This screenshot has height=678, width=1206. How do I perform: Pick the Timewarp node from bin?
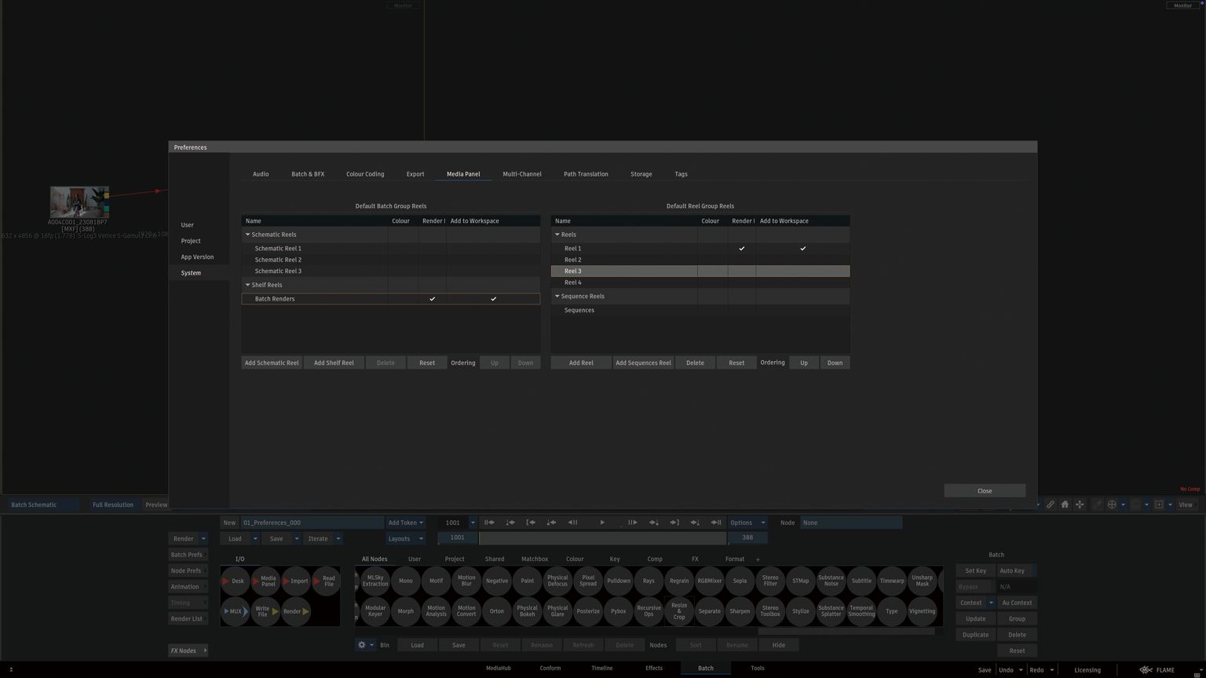[891, 581]
